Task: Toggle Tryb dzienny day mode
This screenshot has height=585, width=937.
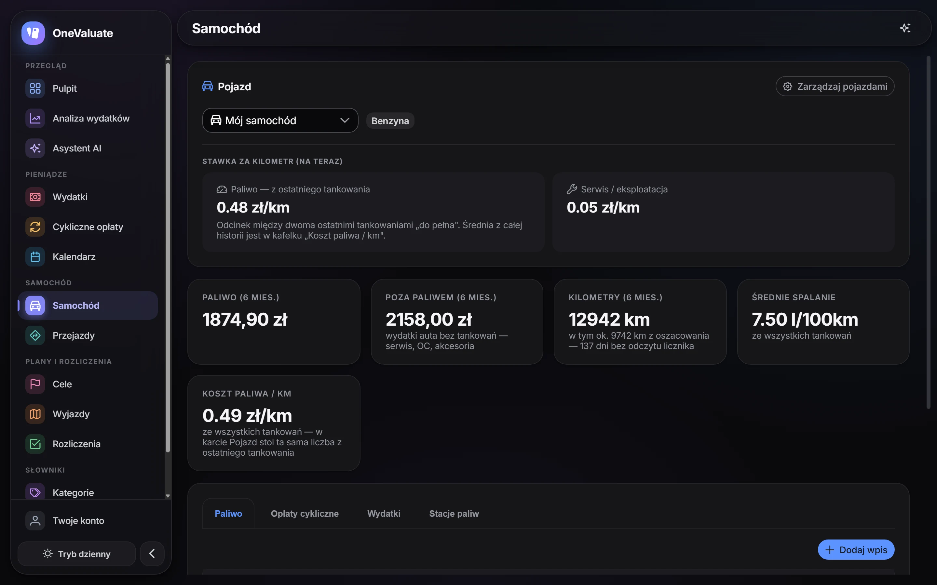Action: 77,554
